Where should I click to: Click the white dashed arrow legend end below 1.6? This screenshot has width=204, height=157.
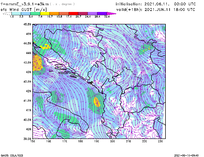coord(7,13)
